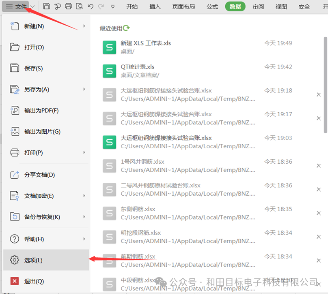
Task: Choose 退出(Q) to exit
Action: point(46,282)
